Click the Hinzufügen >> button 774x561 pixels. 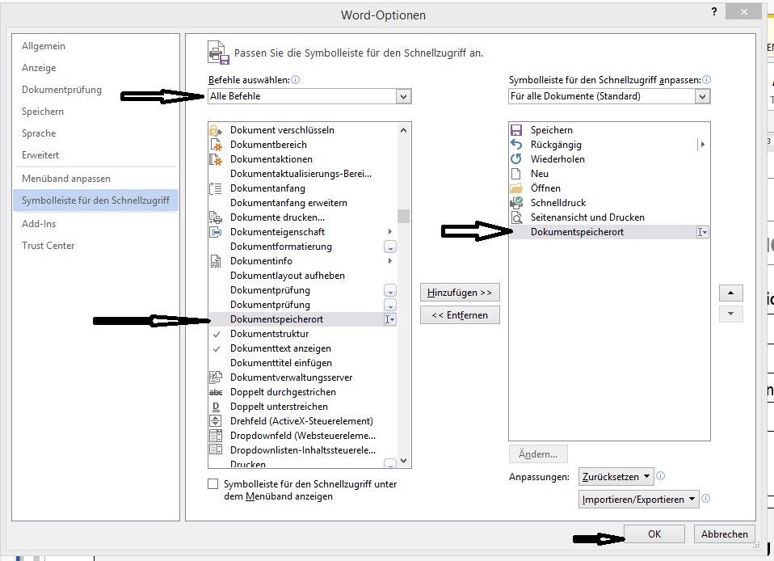point(460,293)
